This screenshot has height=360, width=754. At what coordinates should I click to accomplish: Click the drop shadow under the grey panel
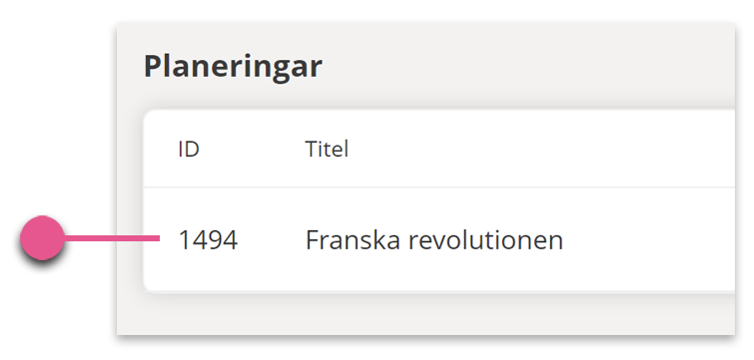425,338
